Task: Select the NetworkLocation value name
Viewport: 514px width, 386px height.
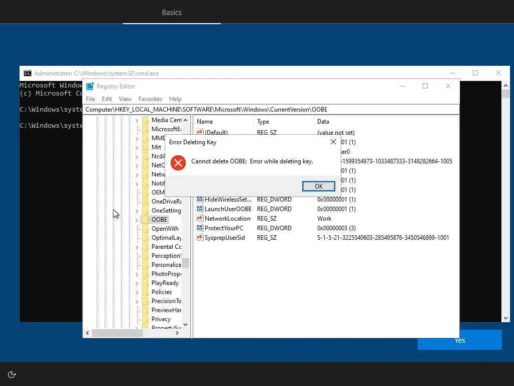Action: click(227, 218)
